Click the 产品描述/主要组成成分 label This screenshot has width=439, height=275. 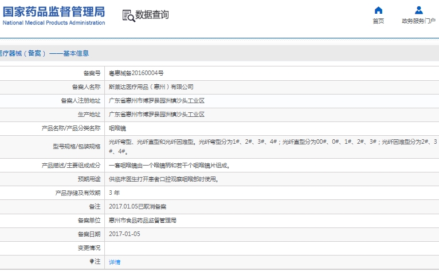(x=71, y=166)
